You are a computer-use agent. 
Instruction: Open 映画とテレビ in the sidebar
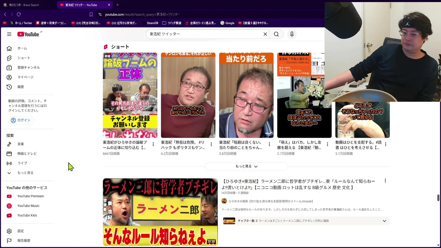pos(28,154)
